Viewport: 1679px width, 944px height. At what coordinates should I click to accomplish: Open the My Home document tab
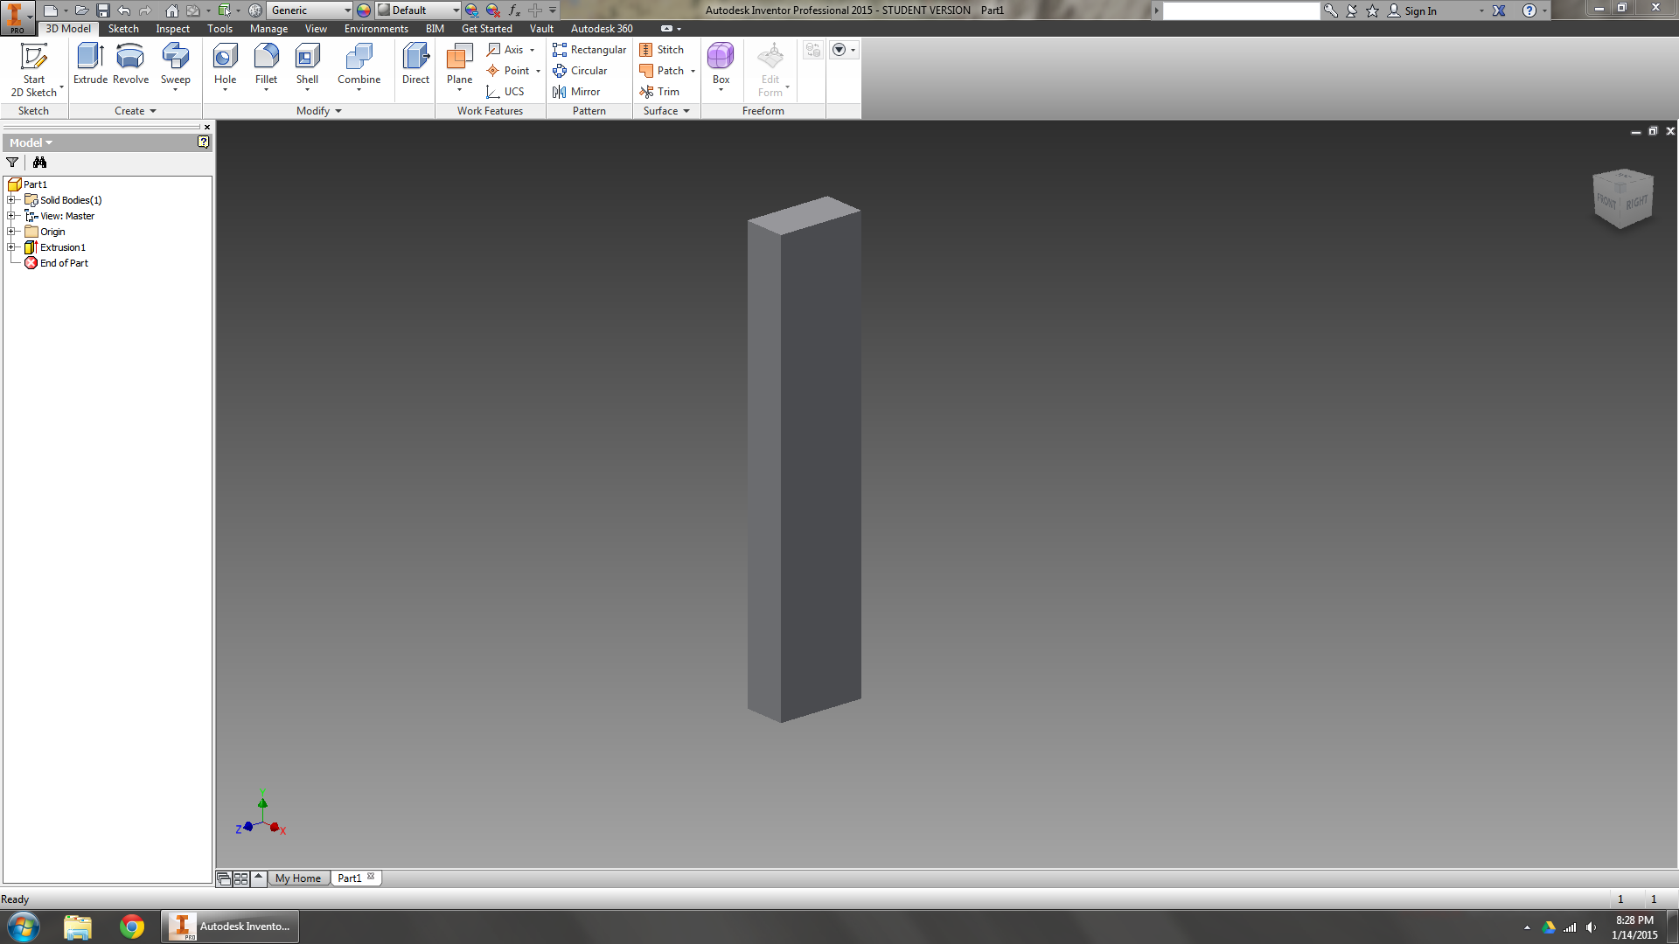[298, 878]
